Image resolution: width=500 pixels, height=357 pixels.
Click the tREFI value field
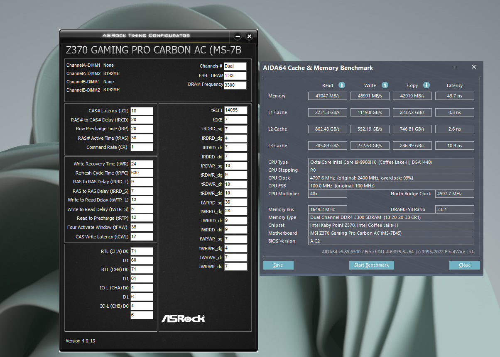235,110
